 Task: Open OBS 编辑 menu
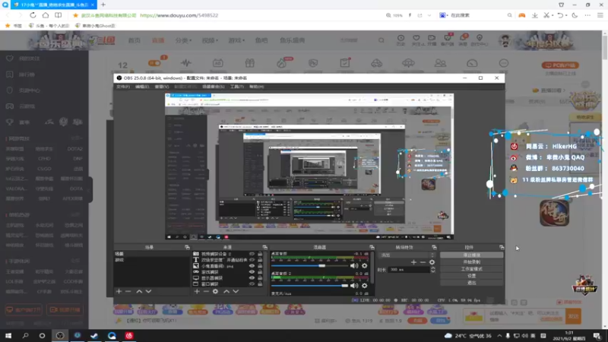(x=142, y=87)
